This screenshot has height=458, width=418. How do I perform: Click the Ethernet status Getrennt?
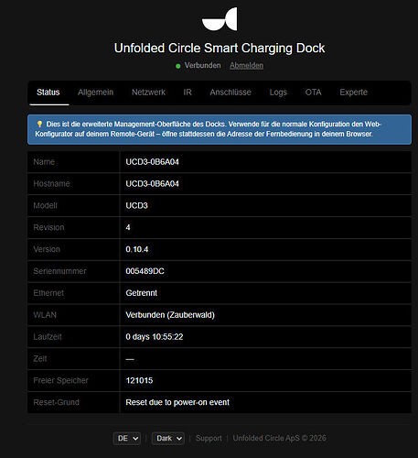click(x=142, y=293)
